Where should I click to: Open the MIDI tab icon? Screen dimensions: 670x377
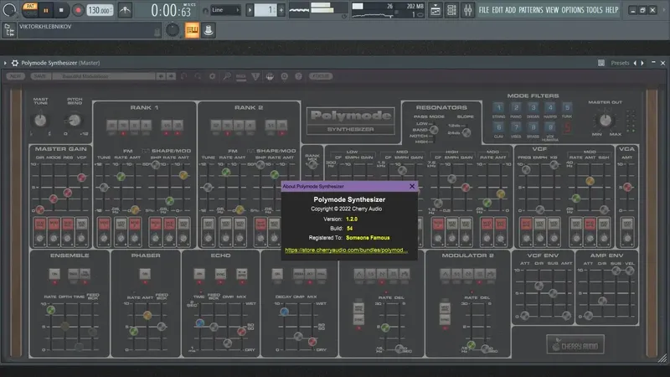pos(241,76)
